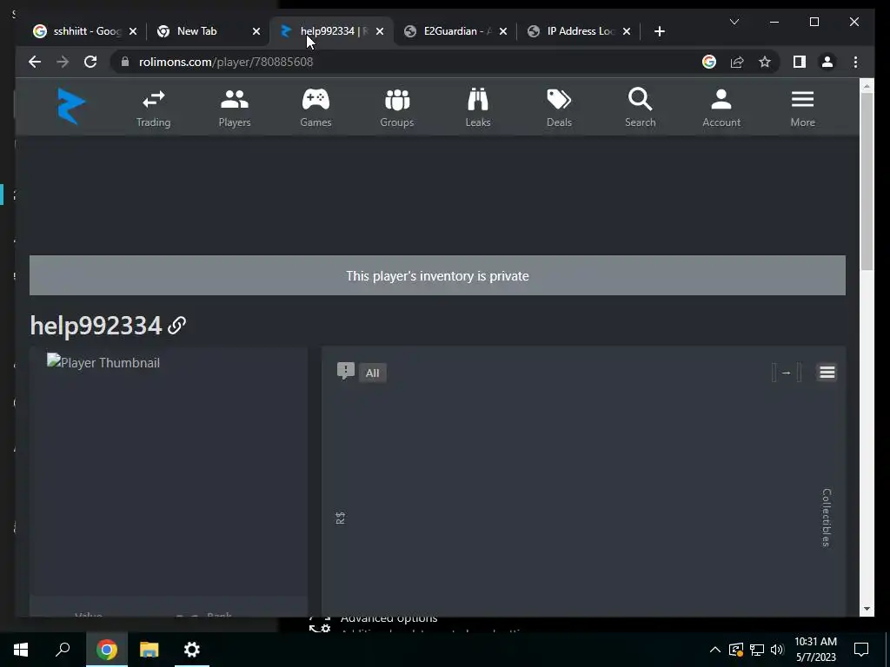Open the tab search dropdown chevron
This screenshot has width=890, height=667.
734,22
